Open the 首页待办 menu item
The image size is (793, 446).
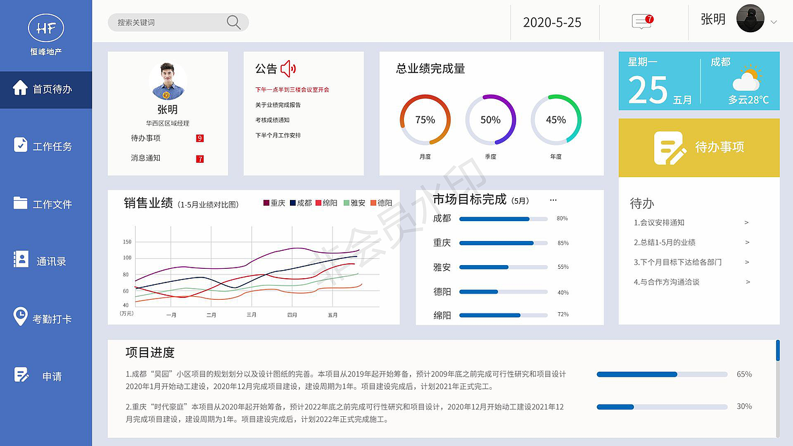click(x=46, y=89)
